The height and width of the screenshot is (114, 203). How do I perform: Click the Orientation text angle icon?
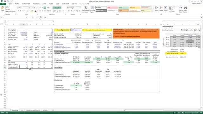pos(48,8)
